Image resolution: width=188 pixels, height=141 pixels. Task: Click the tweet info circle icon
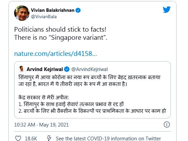[167, 125]
